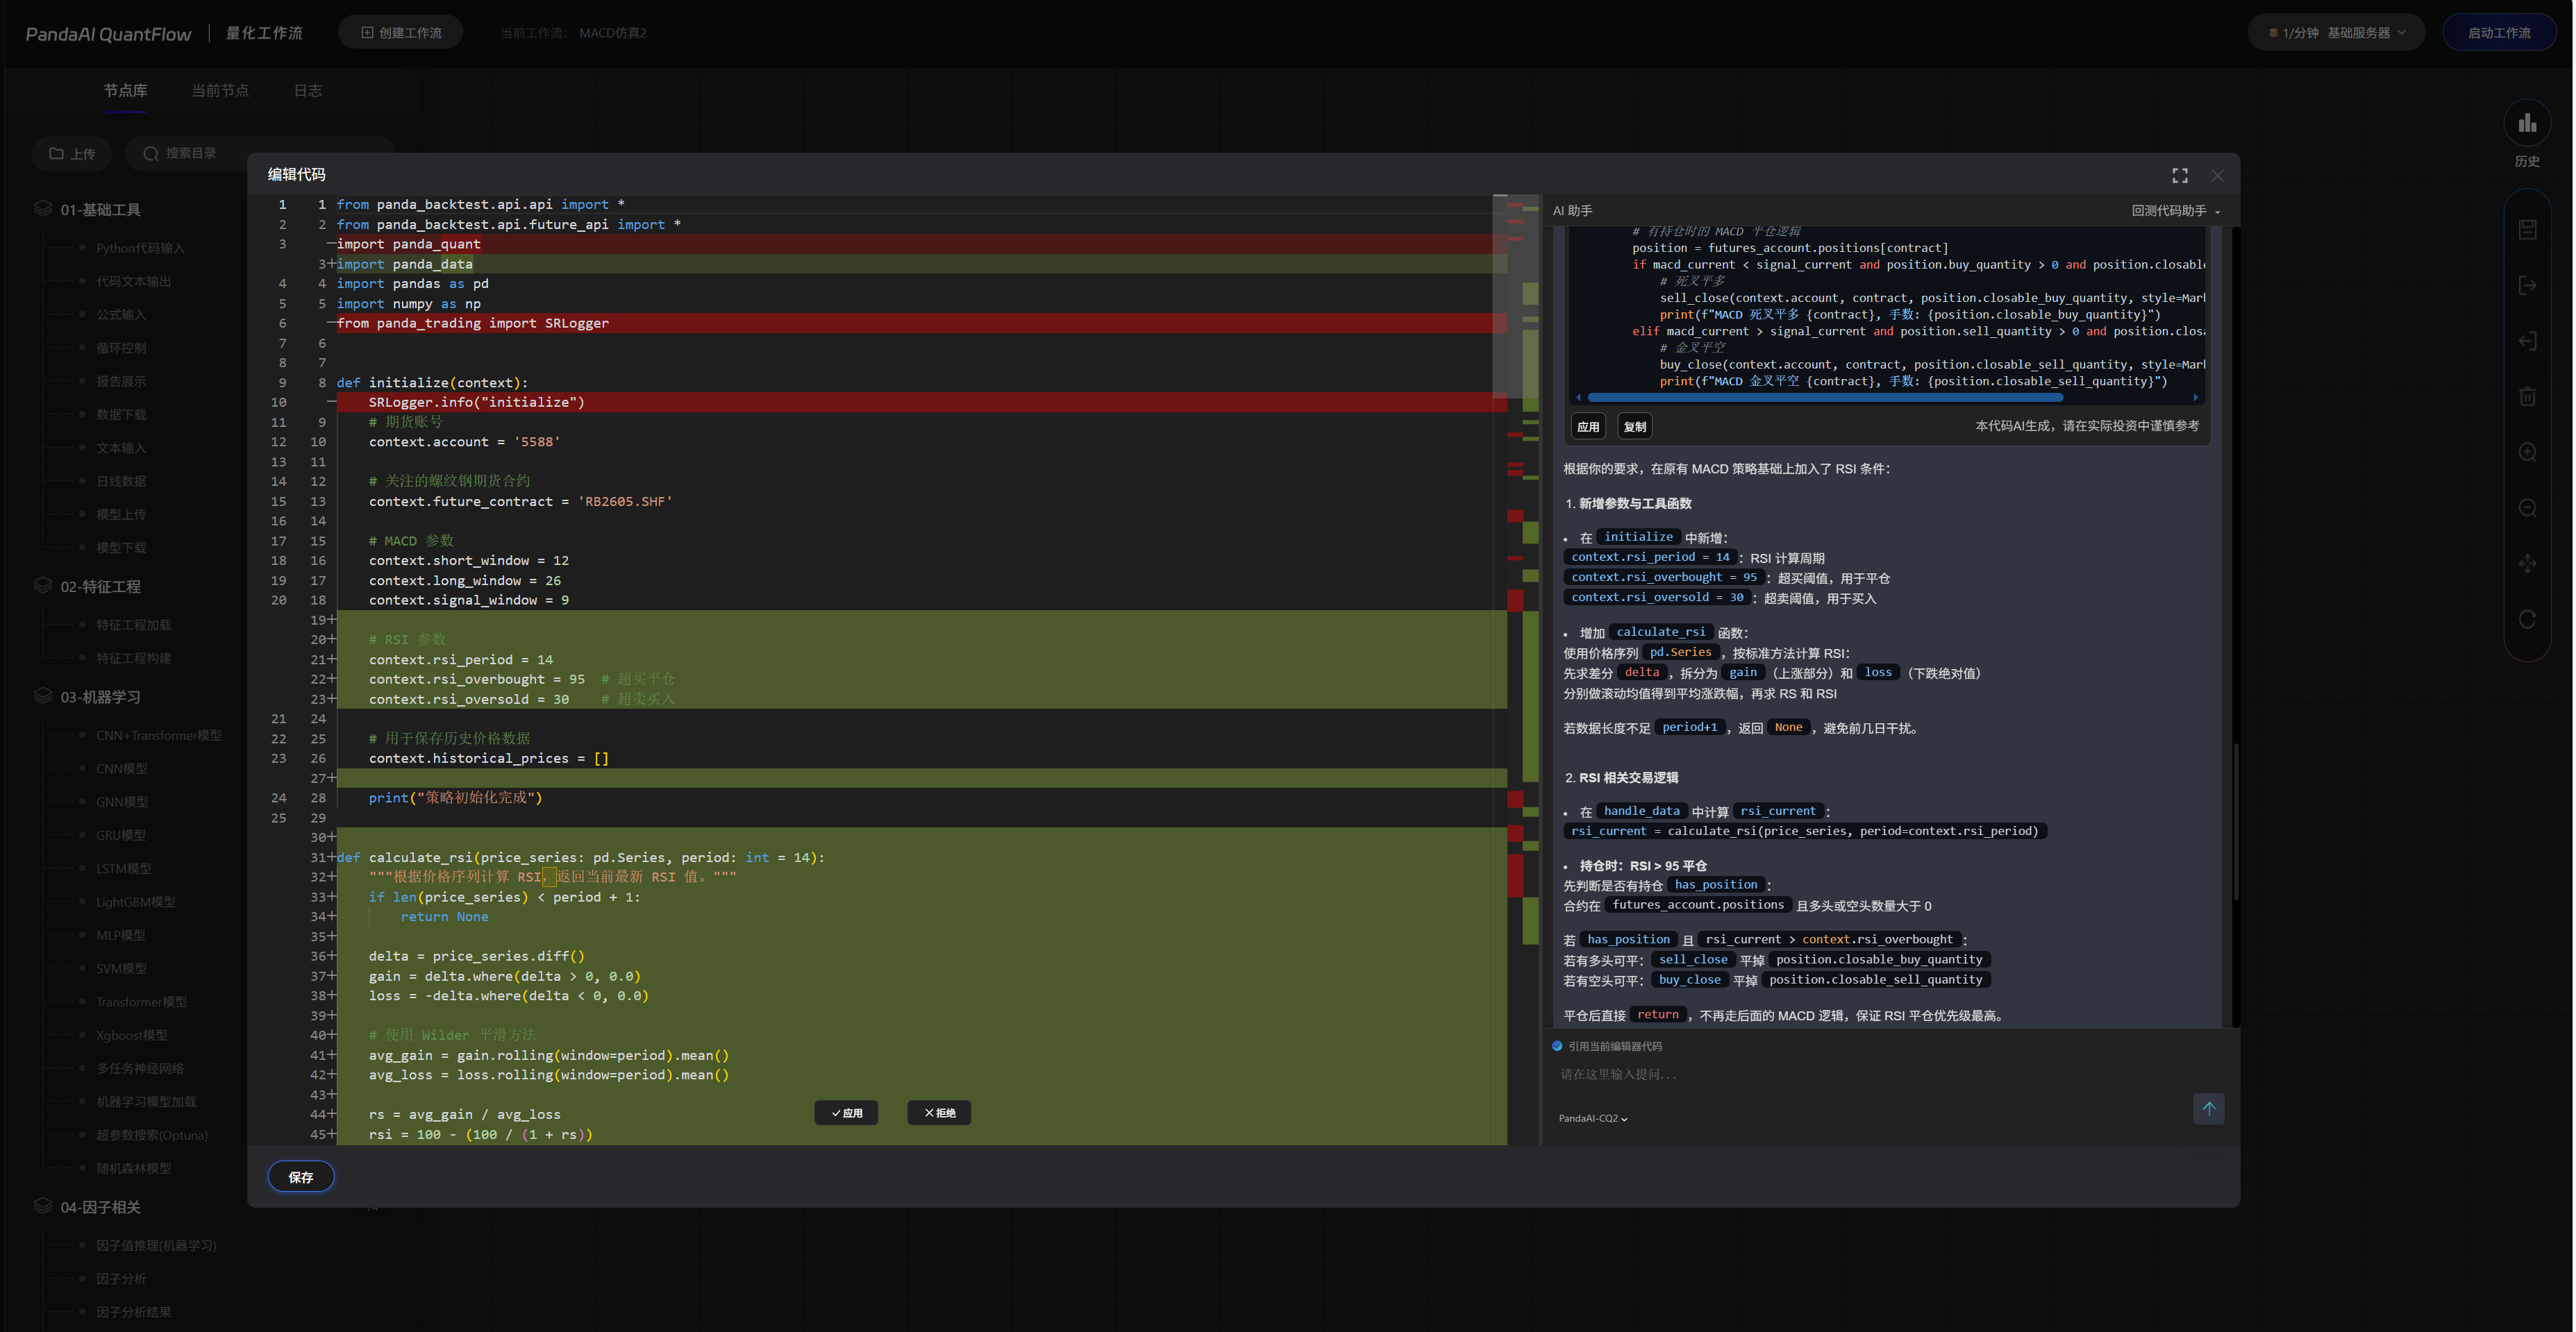Click 应用 under the AI code block
The height and width of the screenshot is (1332, 2576).
pyautogui.click(x=1588, y=427)
